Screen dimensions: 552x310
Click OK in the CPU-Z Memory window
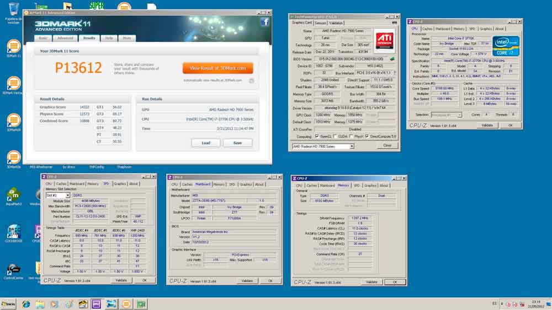tap(395, 282)
